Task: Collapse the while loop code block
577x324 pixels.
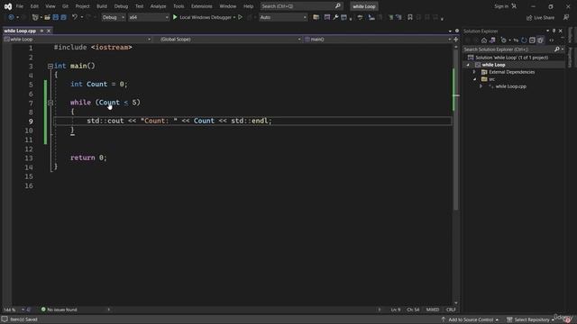Action: (x=50, y=103)
